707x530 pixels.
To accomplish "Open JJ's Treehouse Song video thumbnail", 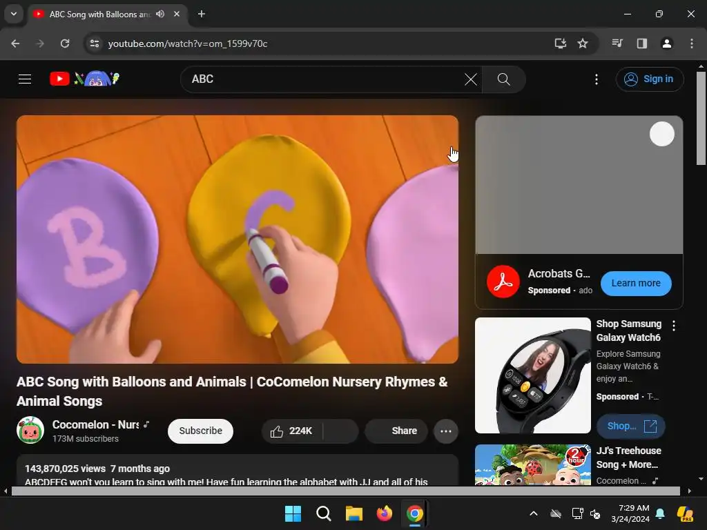I will pyautogui.click(x=532, y=465).
